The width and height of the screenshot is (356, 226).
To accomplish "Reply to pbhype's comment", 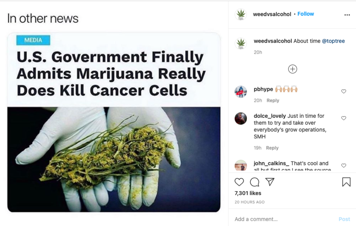I will (x=273, y=100).
